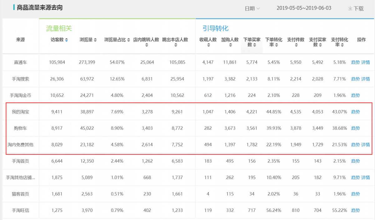Sort by 收藏人数 column
The image size is (375, 220).
(208, 45)
